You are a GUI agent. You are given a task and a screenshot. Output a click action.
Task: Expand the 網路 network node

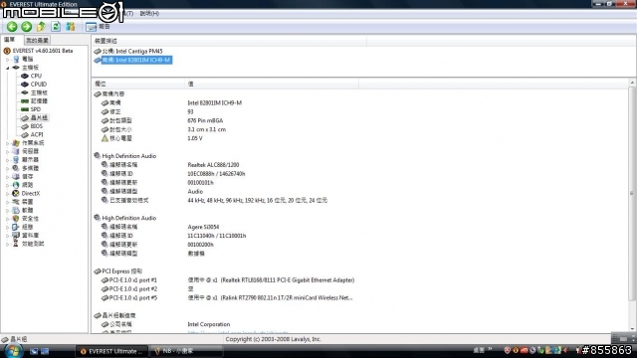pyautogui.click(x=7, y=185)
